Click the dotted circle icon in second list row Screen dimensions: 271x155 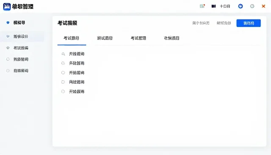click(63, 63)
